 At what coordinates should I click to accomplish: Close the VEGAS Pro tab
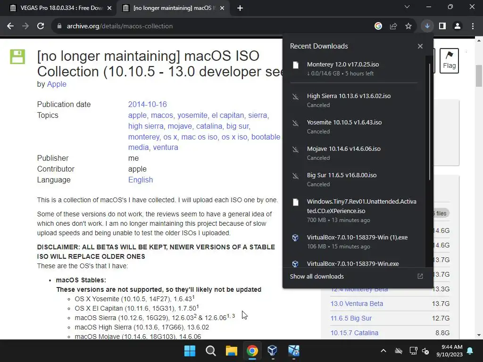pyautogui.click(x=109, y=8)
